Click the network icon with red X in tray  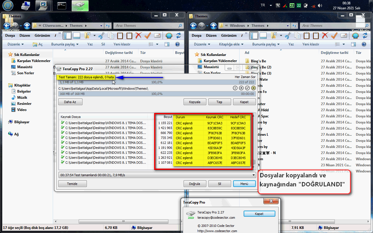click(x=313, y=6)
